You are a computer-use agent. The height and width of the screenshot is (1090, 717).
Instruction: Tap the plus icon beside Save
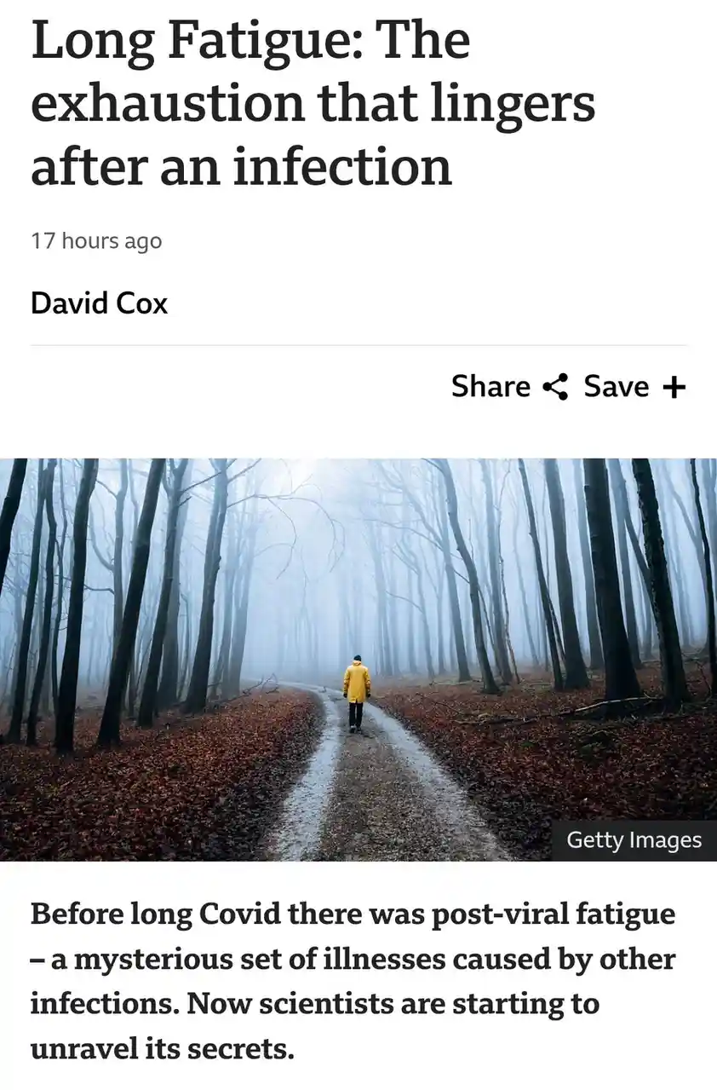click(674, 387)
